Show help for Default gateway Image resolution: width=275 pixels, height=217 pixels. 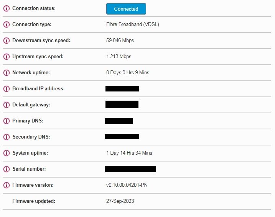coord(6,105)
